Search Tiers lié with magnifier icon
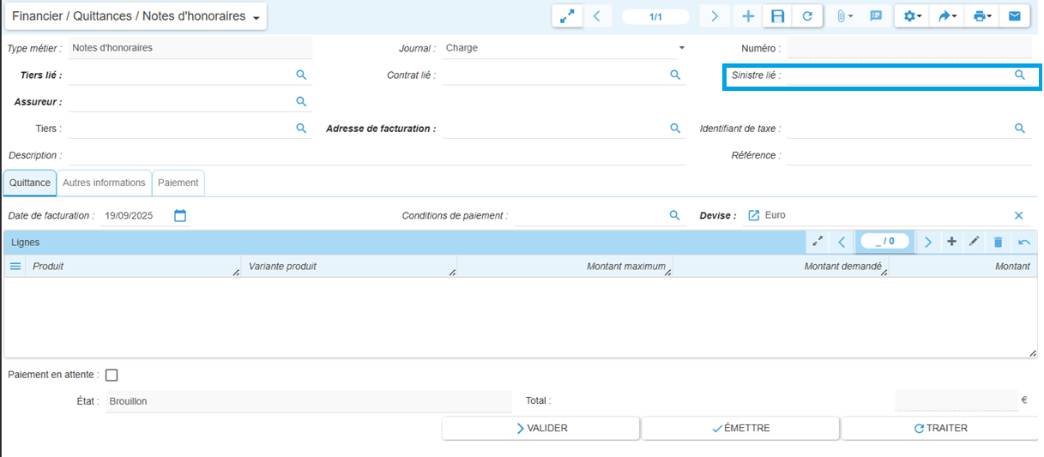 [301, 75]
